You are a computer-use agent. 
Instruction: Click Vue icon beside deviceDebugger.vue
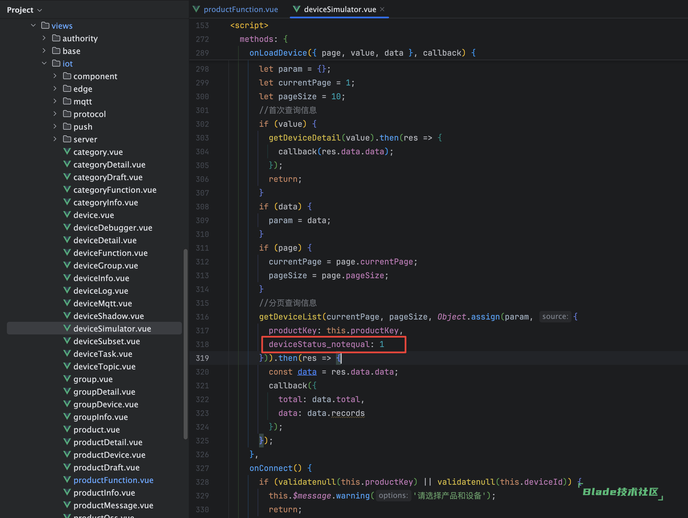[67, 227]
